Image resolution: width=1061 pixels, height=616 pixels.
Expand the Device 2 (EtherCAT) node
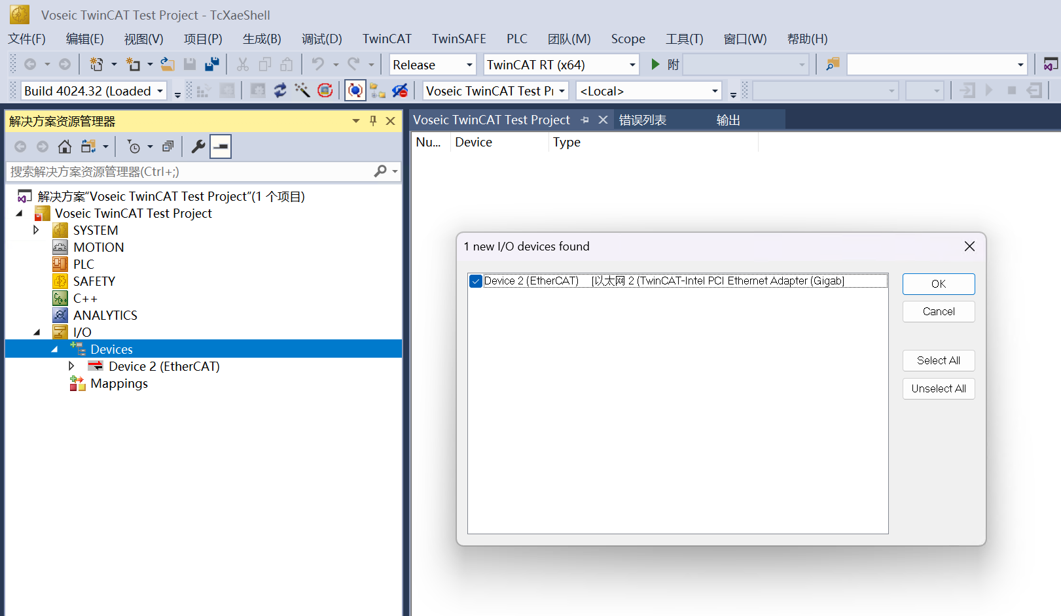coord(71,366)
